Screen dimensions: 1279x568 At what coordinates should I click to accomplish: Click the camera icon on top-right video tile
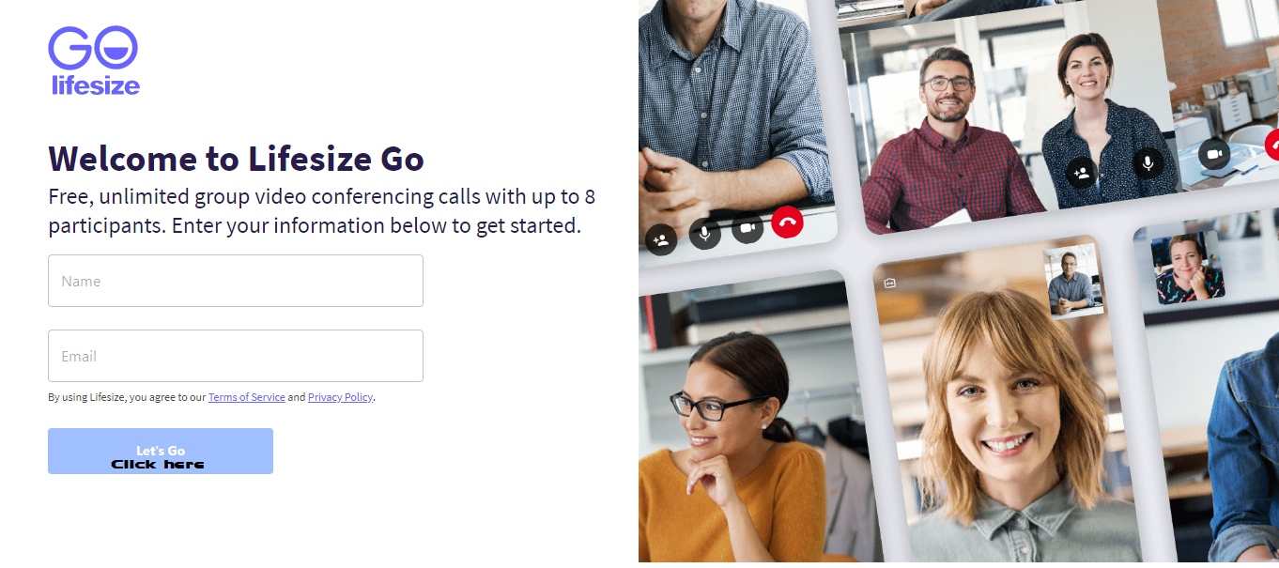pyautogui.click(x=1214, y=153)
